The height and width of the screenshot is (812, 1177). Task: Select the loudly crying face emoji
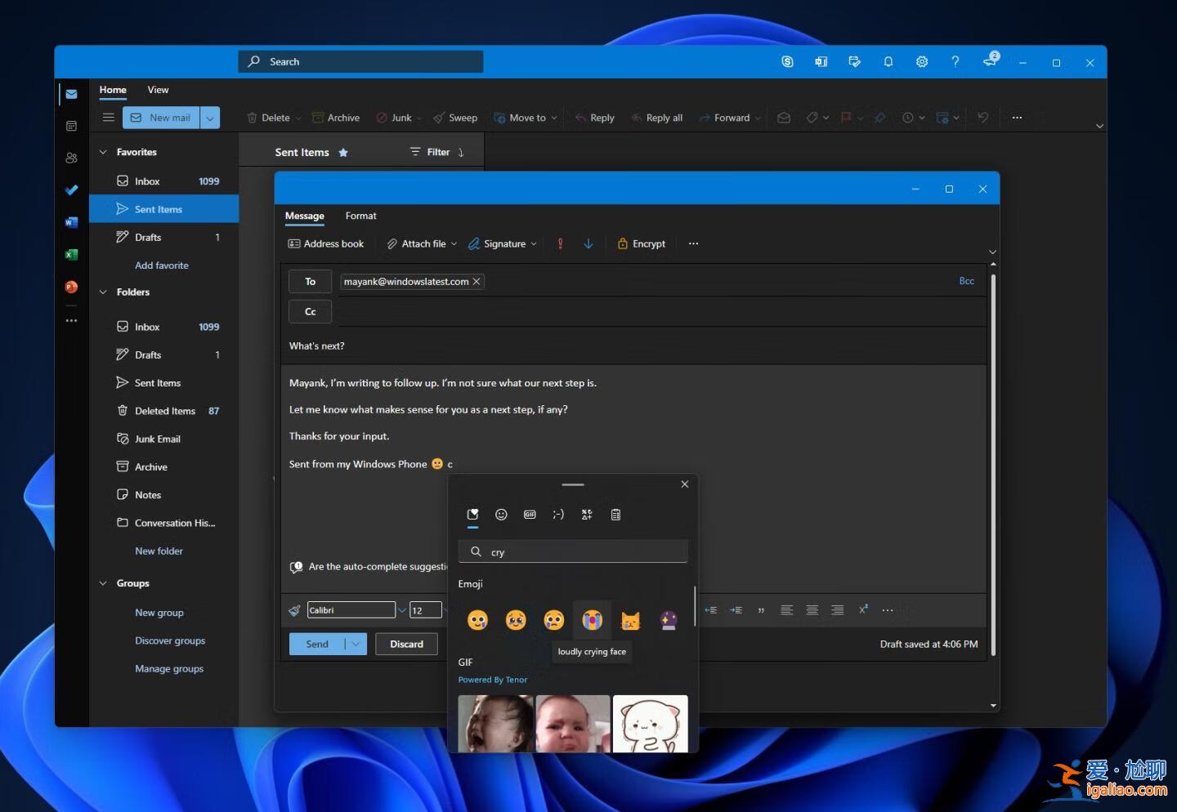tap(592, 621)
